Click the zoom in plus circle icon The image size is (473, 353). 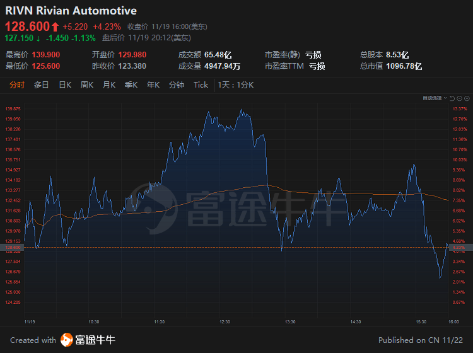tap(467, 98)
